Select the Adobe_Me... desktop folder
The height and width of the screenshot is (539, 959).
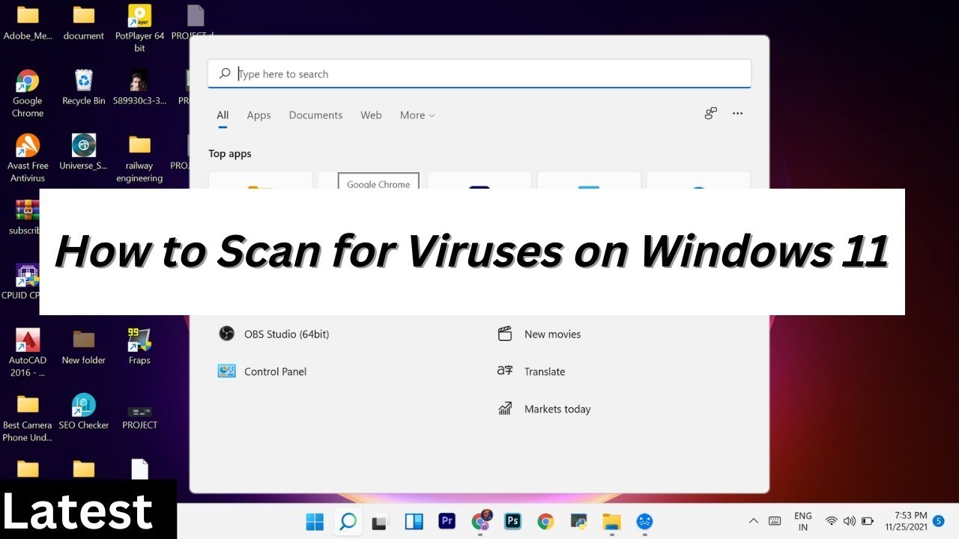coord(28,23)
